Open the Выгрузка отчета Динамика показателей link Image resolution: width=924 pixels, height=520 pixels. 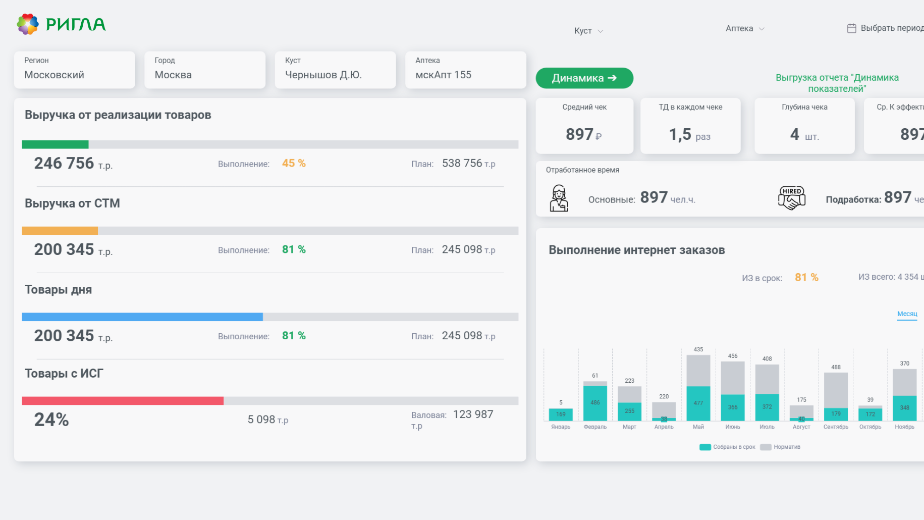(837, 83)
